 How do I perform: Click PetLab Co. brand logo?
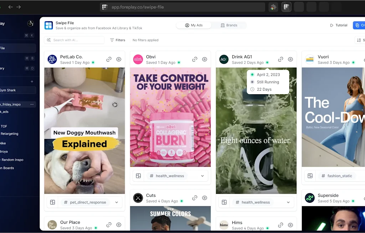52,59
